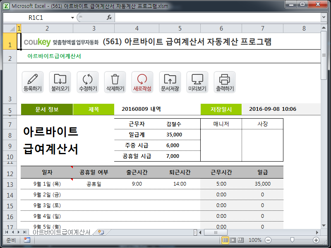Open the Name Box dropdown arrow

coord(72,17)
